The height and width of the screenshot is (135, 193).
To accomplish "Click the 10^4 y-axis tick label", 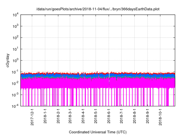I will tap(16, 15).
